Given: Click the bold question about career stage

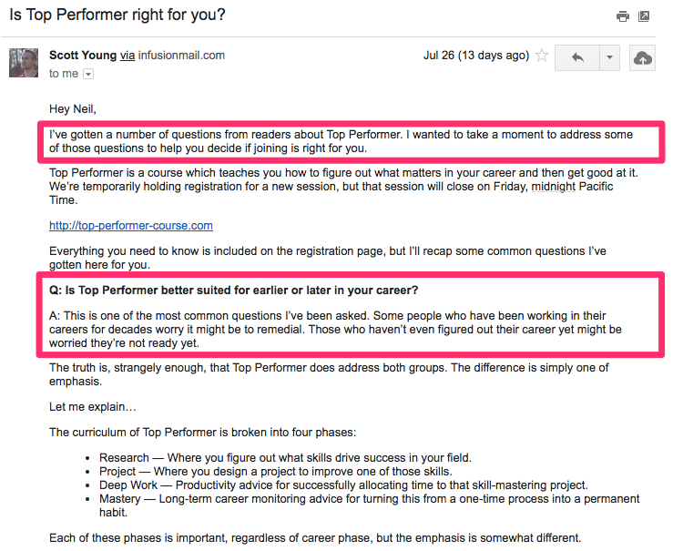Looking at the screenshot, I should (x=233, y=291).
